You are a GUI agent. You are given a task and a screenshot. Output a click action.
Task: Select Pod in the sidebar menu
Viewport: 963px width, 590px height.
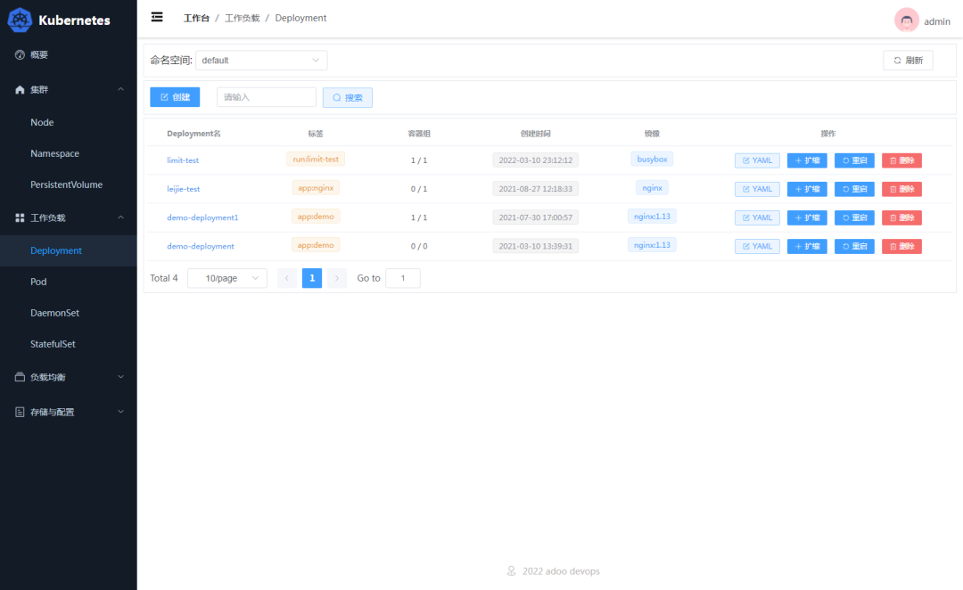(38, 282)
